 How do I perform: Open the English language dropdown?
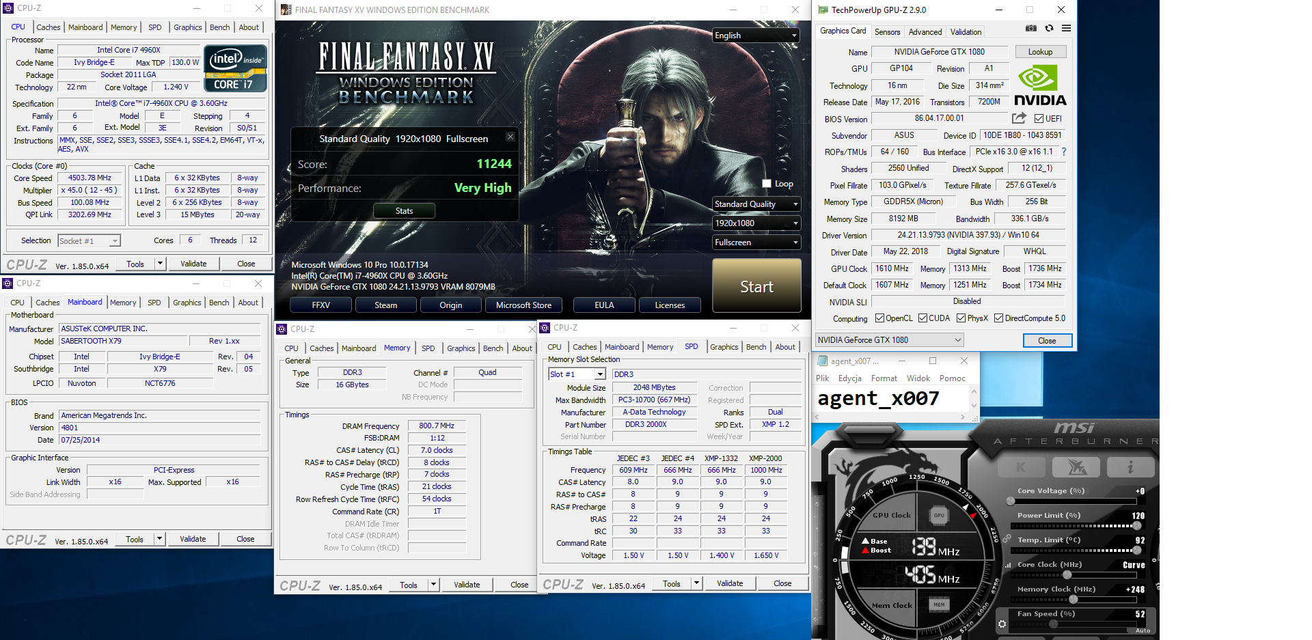pyautogui.click(x=756, y=36)
